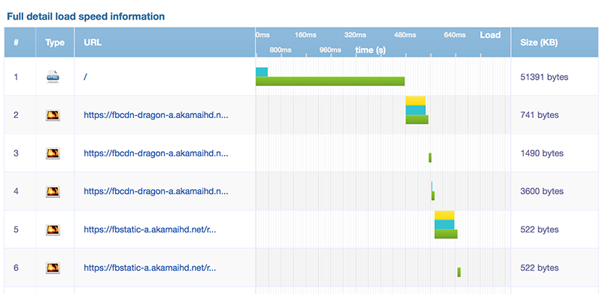Open the row 2 fbcdn-dragon-a.akamaihd URL
602x294 pixels.
[x=156, y=115]
